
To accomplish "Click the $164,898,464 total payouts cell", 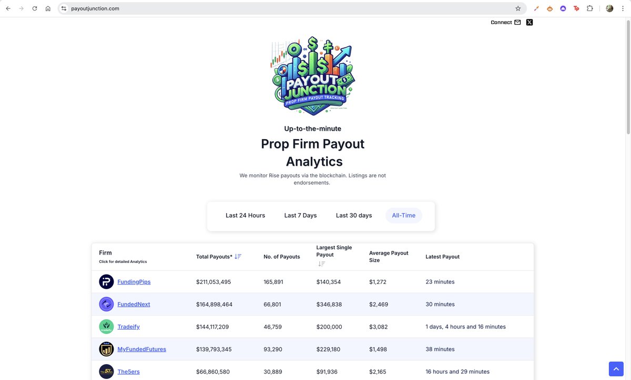I will coord(215,304).
